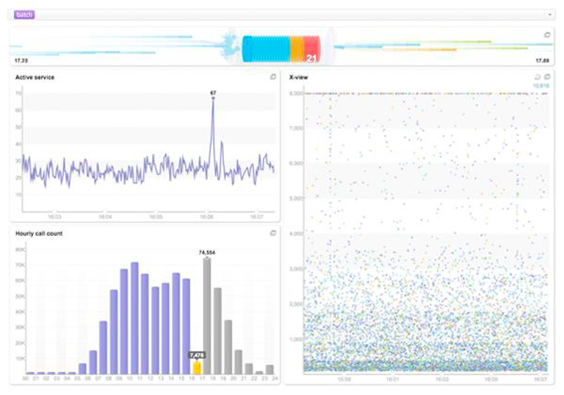Click the tallest purple bar at hour 10

[134, 318]
